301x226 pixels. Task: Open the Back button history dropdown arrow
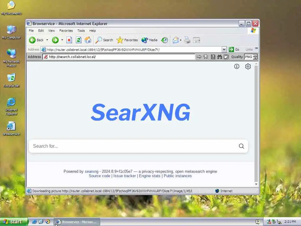tap(47, 40)
